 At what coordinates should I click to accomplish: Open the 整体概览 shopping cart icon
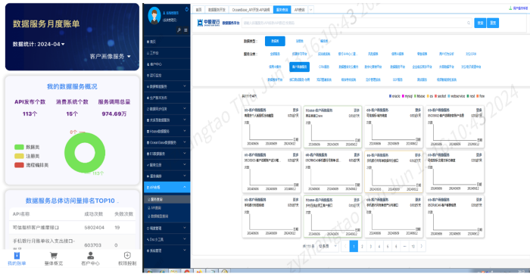point(54,256)
